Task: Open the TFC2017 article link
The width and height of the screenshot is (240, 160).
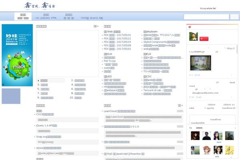Action: tap(162, 35)
